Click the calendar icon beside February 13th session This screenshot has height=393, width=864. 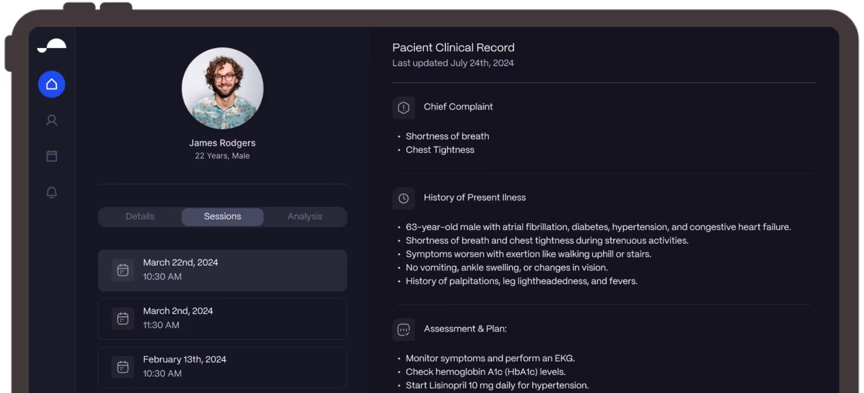tap(123, 367)
